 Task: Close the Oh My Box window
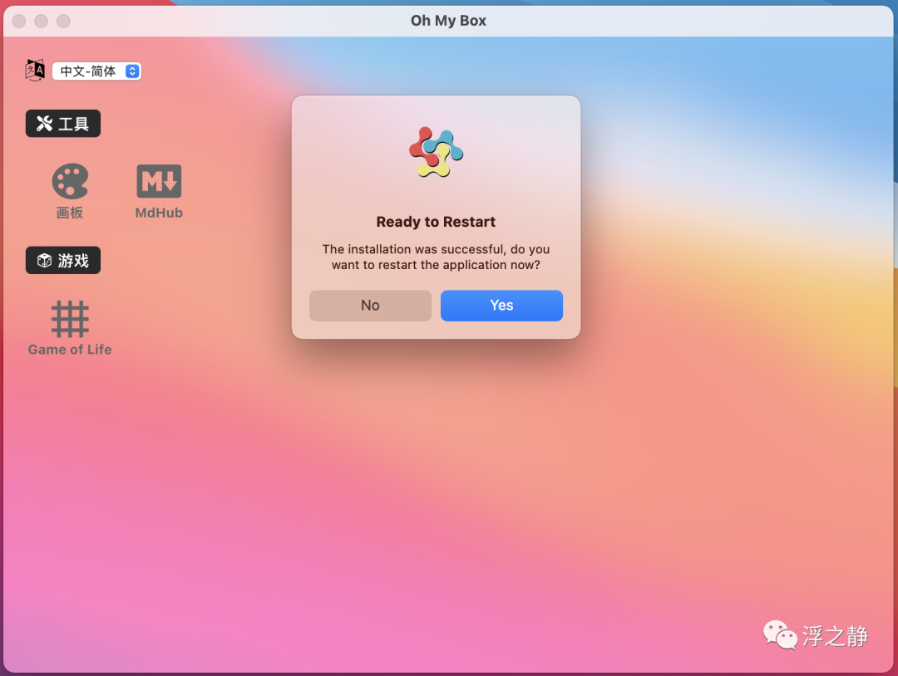click(19, 21)
